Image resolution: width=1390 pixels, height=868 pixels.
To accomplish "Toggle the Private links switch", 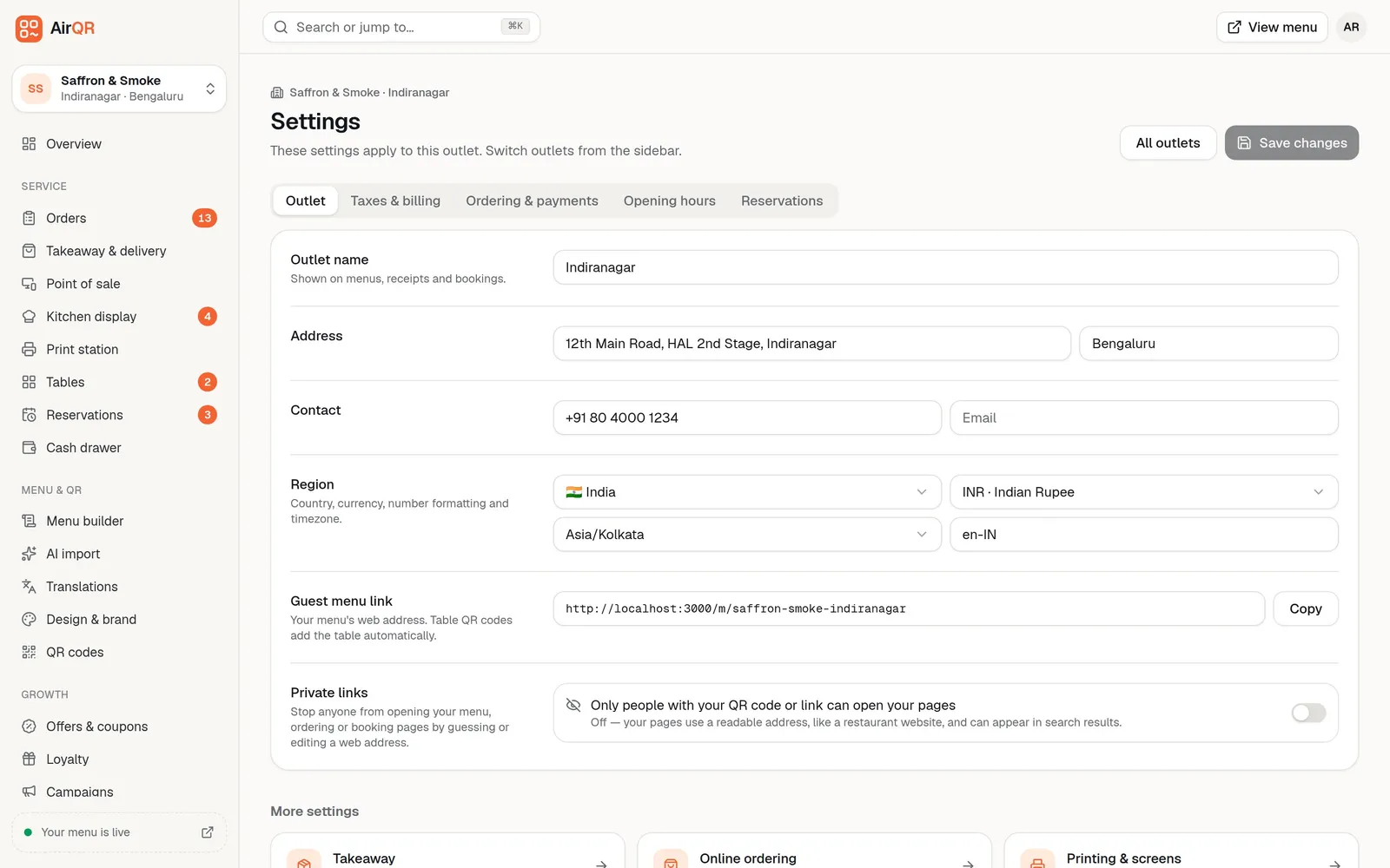I will [1308, 713].
